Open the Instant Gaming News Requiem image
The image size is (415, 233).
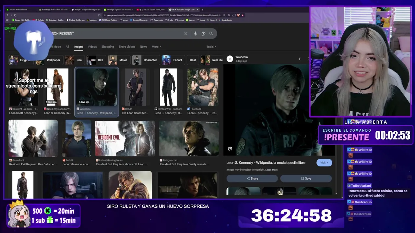coord(125,139)
